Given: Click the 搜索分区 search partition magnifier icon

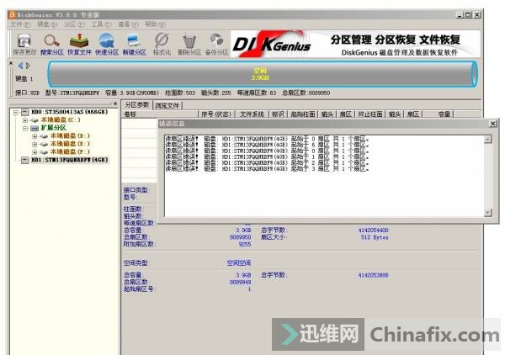Looking at the screenshot, I should (x=52, y=44).
